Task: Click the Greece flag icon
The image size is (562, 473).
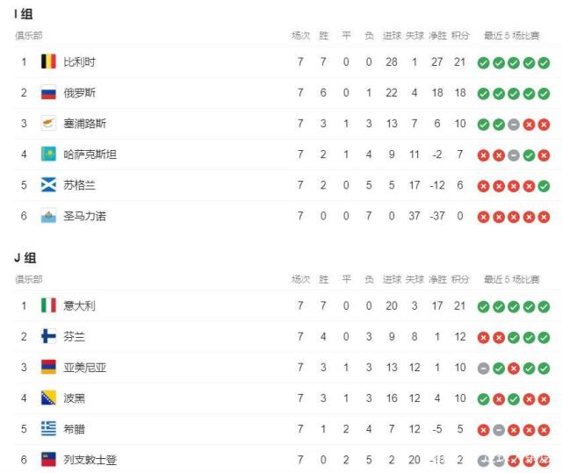Action: (48, 428)
